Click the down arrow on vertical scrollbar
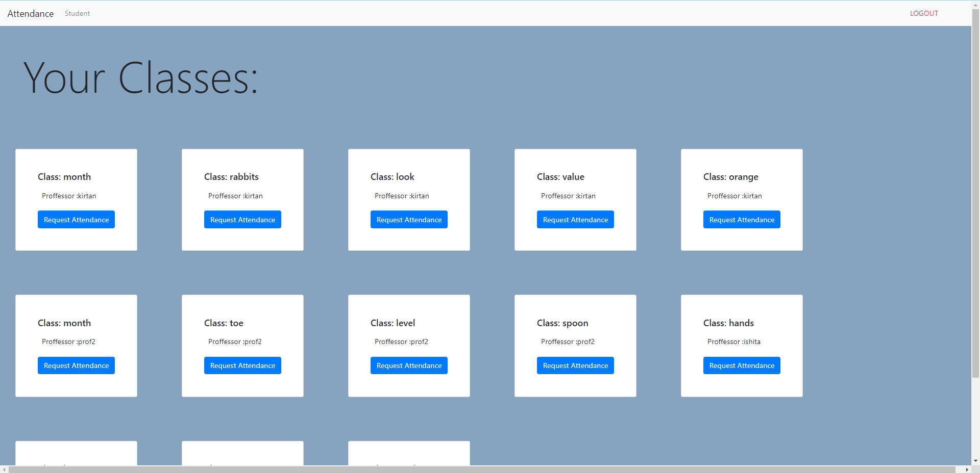Screen dimensions: 980x473 point(976,461)
